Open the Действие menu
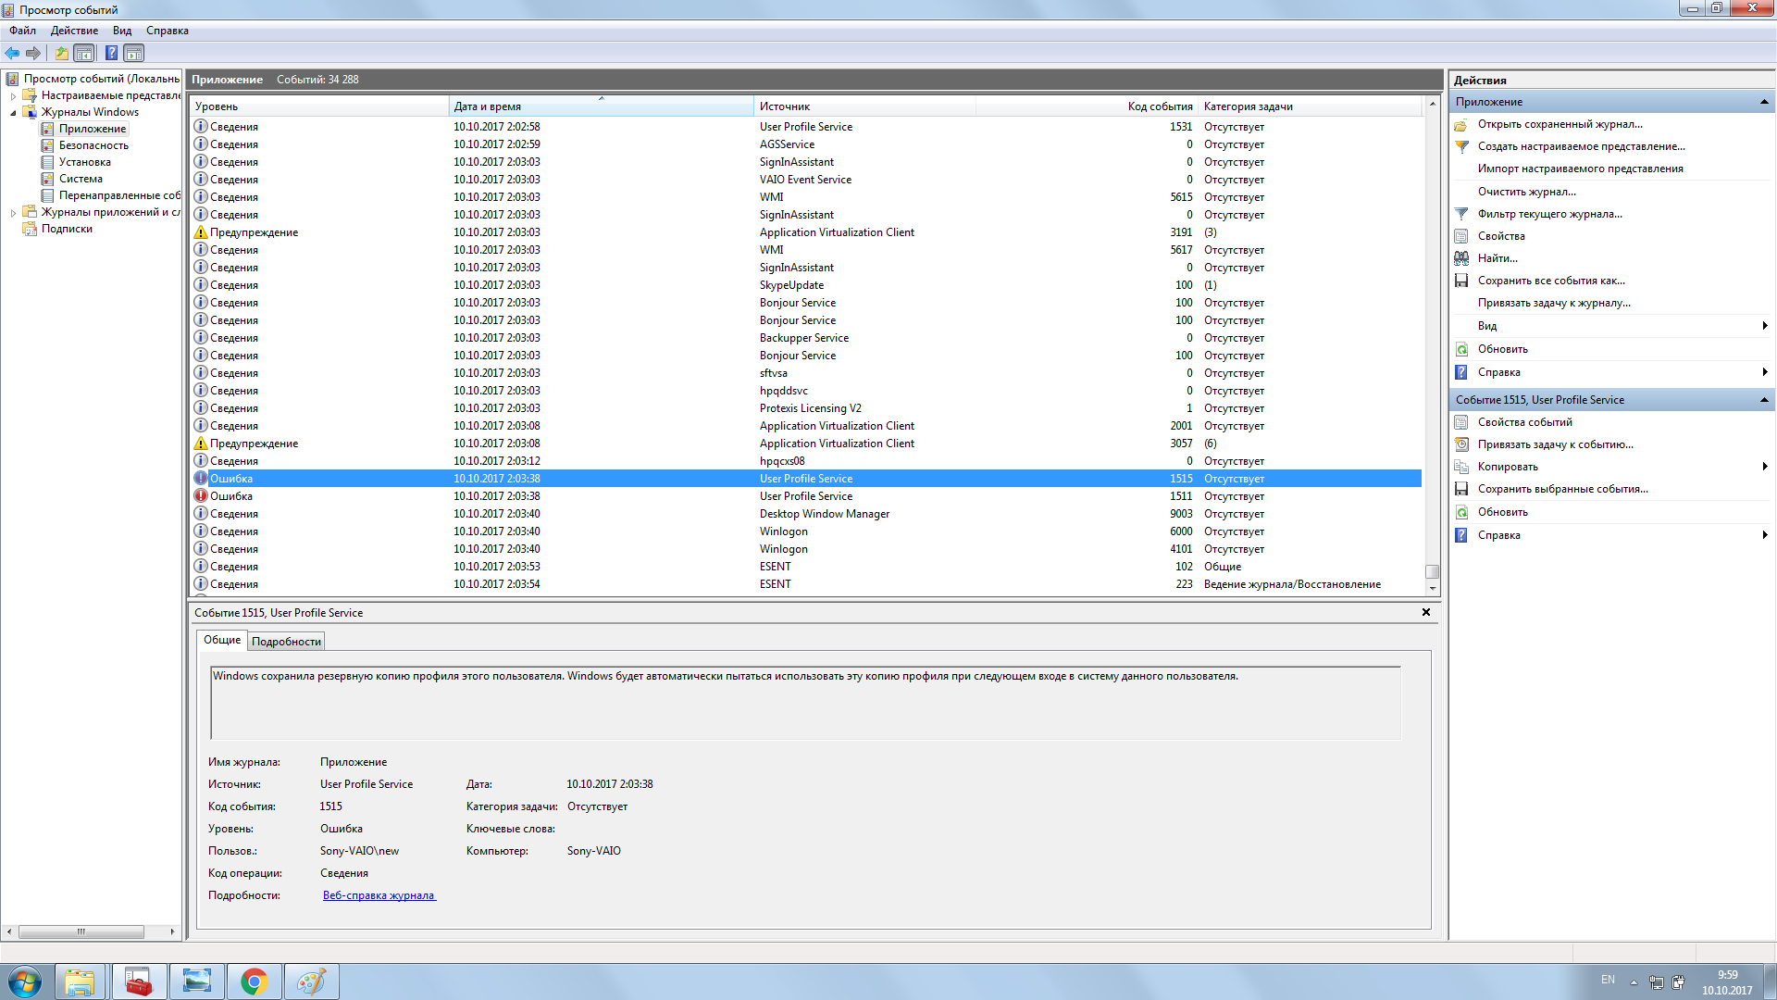 coord(74,31)
